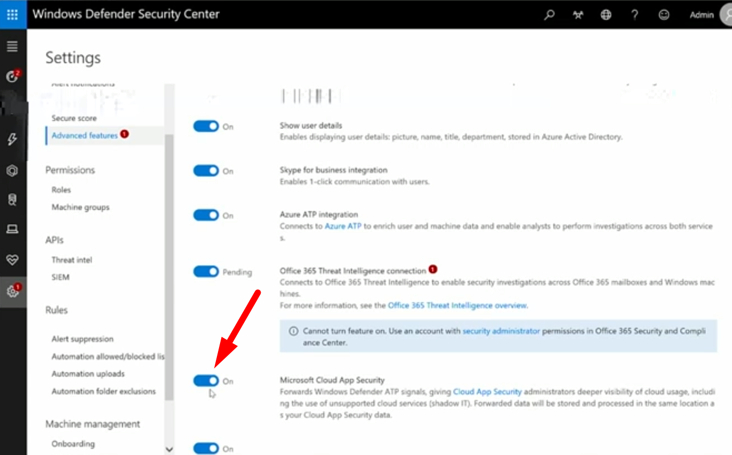
Task: Click the service health heart icon
Action: click(12, 259)
